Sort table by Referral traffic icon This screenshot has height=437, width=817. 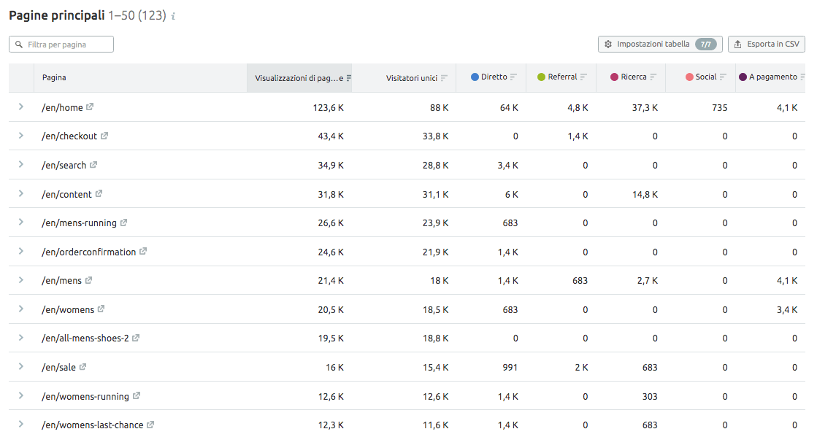click(583, 77)
